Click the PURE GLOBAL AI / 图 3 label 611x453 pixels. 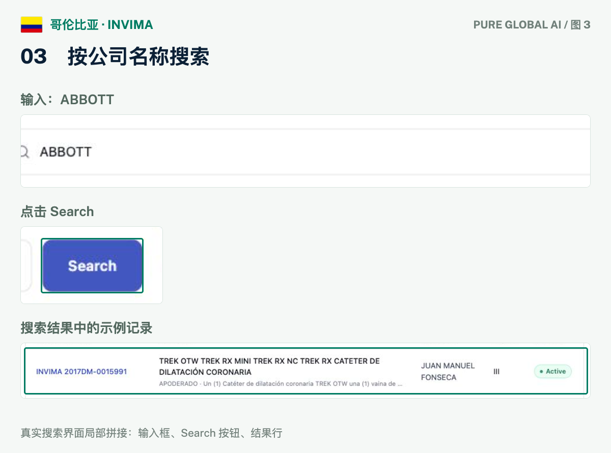click(532, 24)
